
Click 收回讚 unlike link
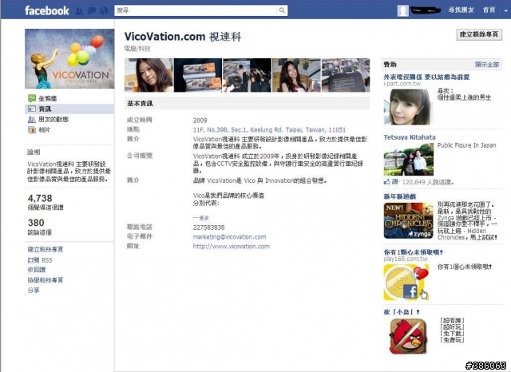(37, 270)
